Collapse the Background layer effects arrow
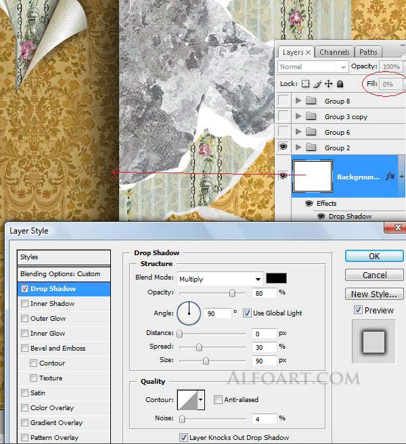The width and height of the screenshot is (406, 444). pos(402,177)
